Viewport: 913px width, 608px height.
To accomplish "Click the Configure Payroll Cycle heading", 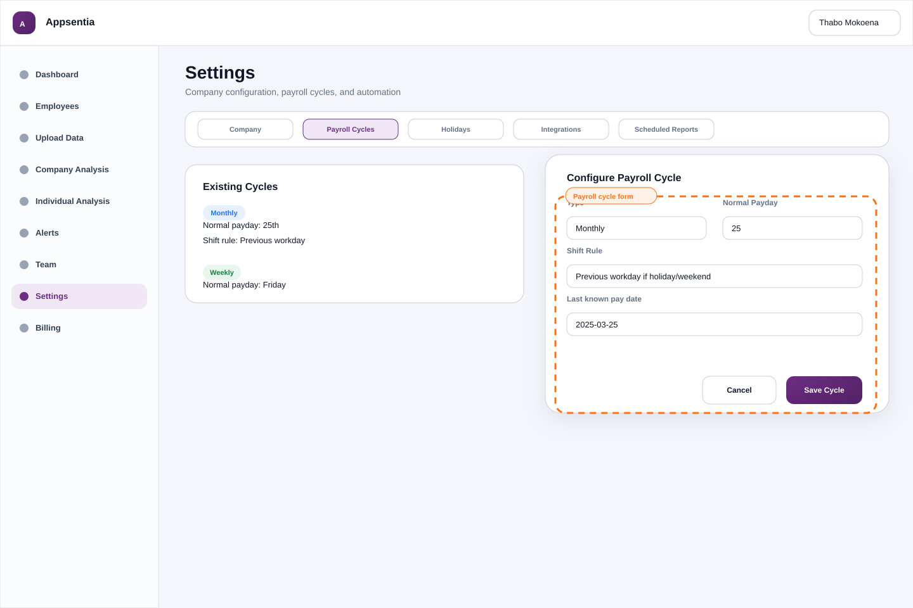I will tap(624, 178).
